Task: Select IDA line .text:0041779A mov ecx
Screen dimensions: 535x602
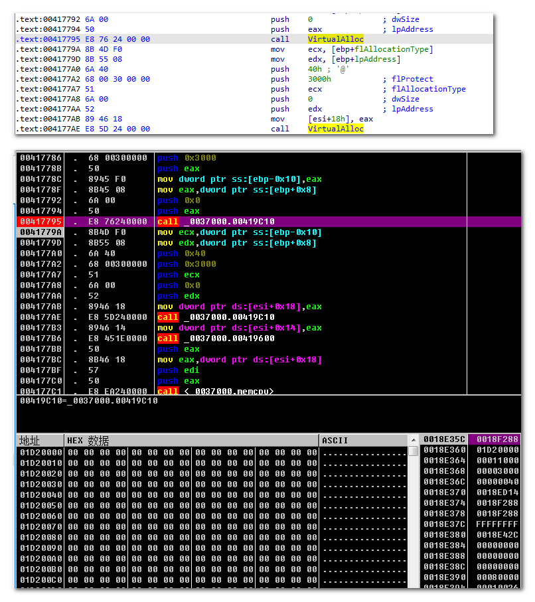Action: tap(254, 49)
